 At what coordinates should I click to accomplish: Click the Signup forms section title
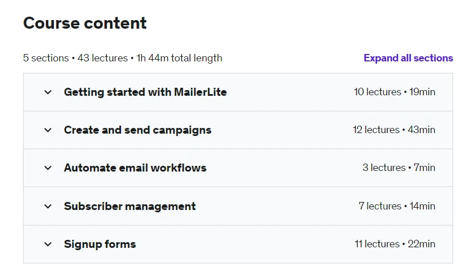click(x=100, y=244)
